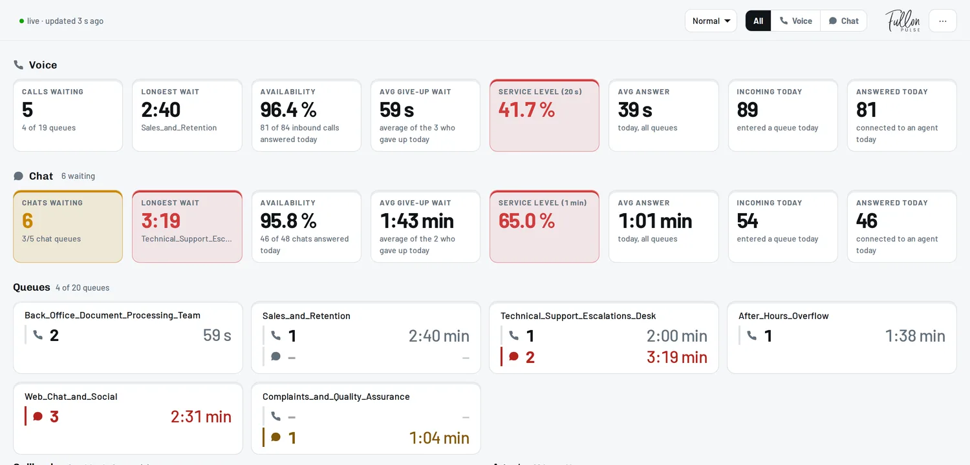The image size is (970, 465).
Task: Click the Fullon Pulse logo
Action: [x=903, y=21]
